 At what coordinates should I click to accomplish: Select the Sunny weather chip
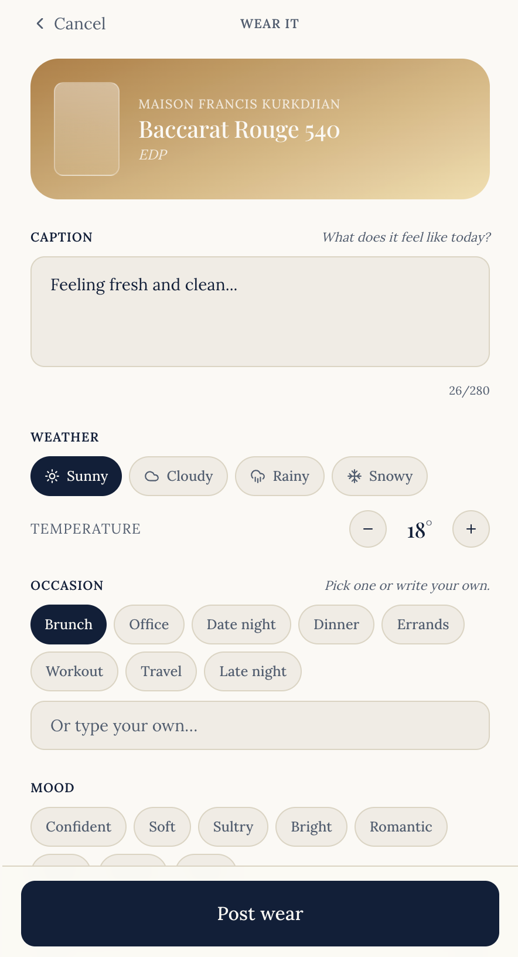point(76,476)
